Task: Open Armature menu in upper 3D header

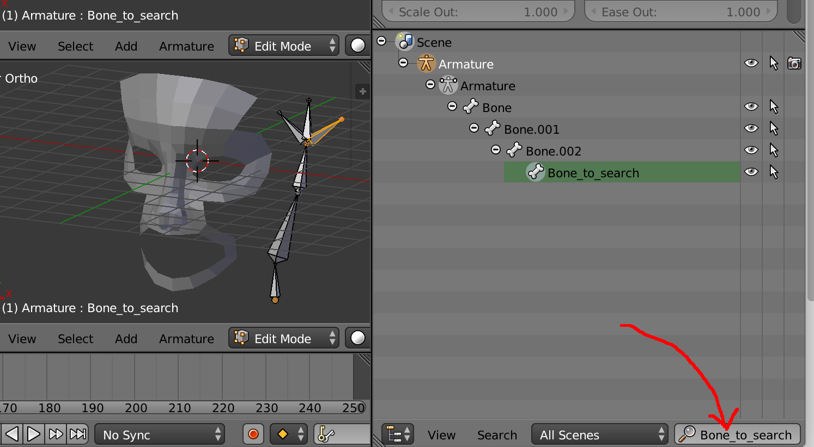Action: coord(186,46)
